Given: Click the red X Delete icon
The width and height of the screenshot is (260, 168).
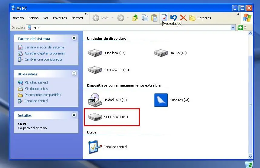Looking at the screenshot, I should 183,18.
